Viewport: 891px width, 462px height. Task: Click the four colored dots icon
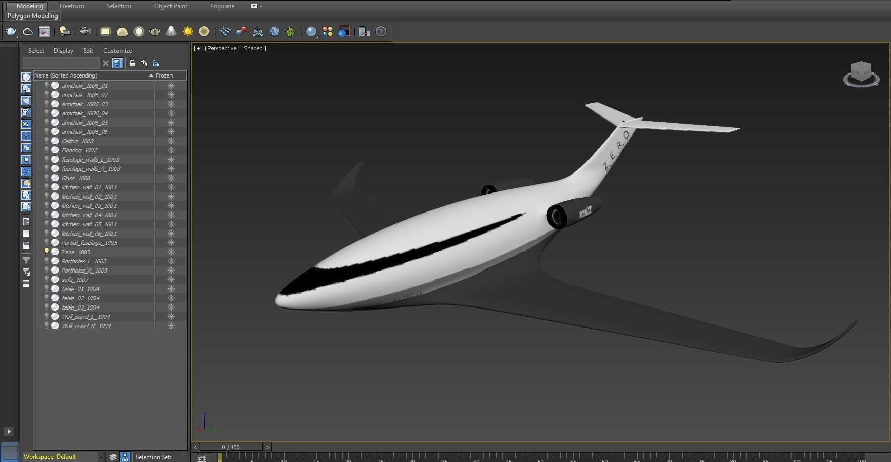point(328,32)
